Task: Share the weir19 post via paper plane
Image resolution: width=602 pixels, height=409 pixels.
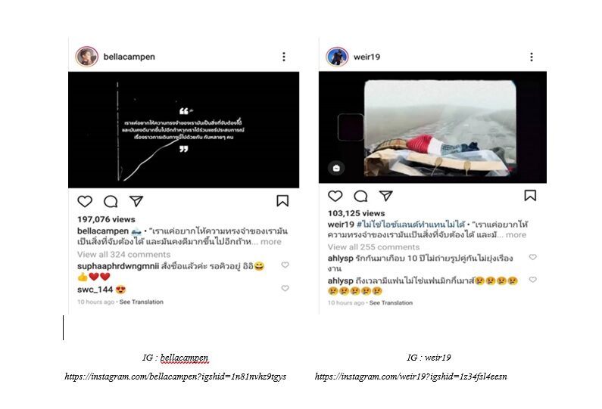Action: [x=386, y=196]
